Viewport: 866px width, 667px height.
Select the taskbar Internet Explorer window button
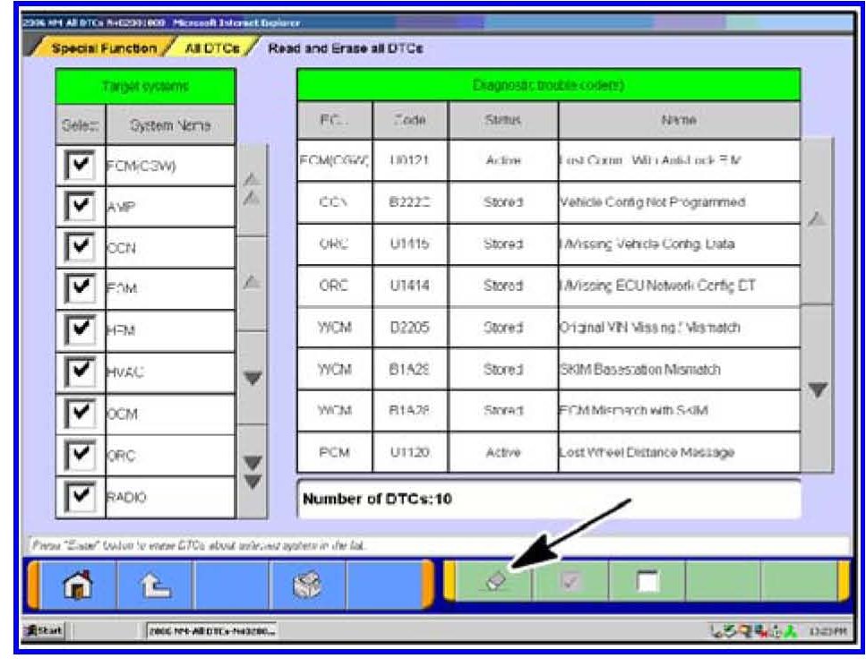(x=211, y=633)
